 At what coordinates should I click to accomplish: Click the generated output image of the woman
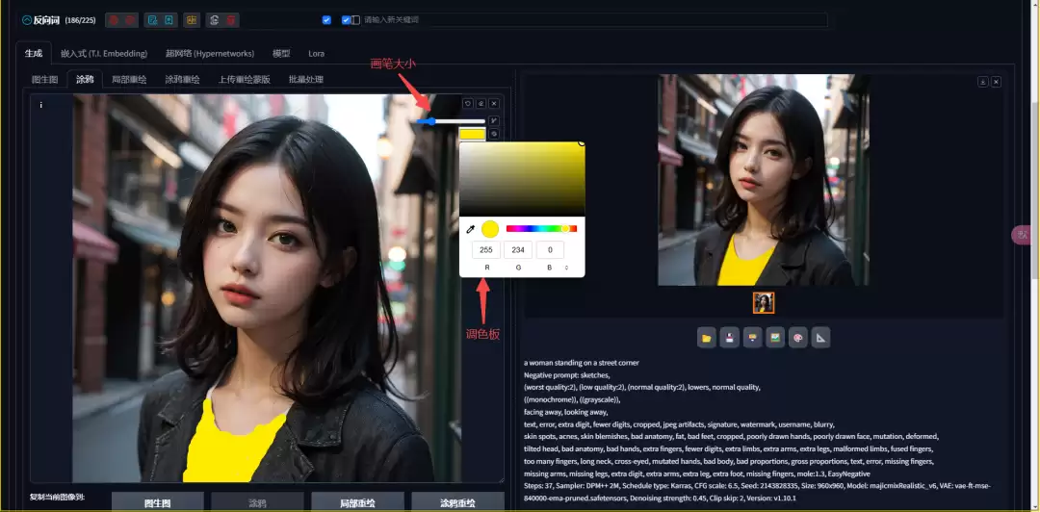pyautogui.click(x=764, y=180)
